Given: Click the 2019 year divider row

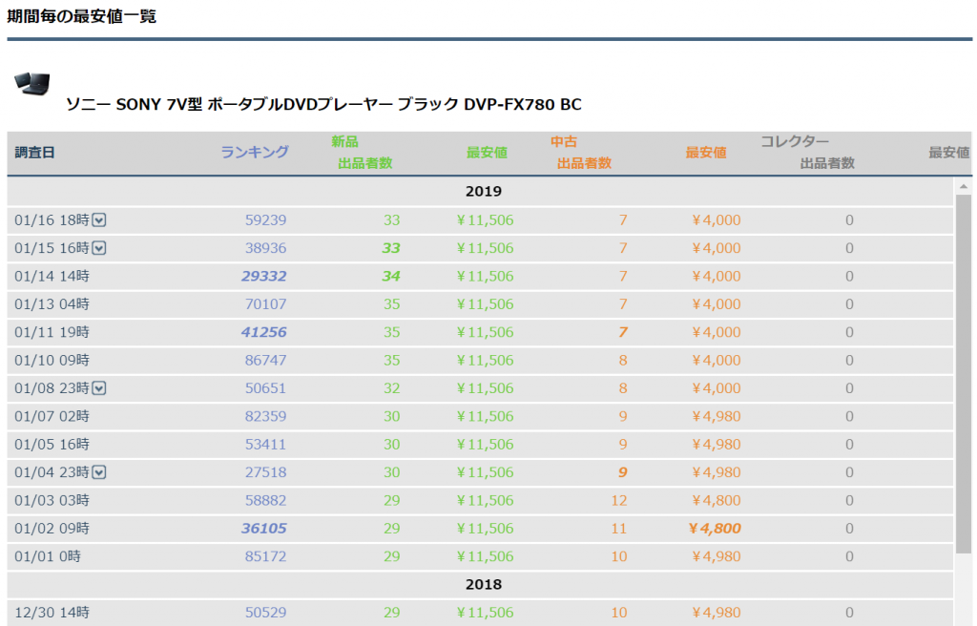Looking at the screenshot, I should tap(481, 192).
